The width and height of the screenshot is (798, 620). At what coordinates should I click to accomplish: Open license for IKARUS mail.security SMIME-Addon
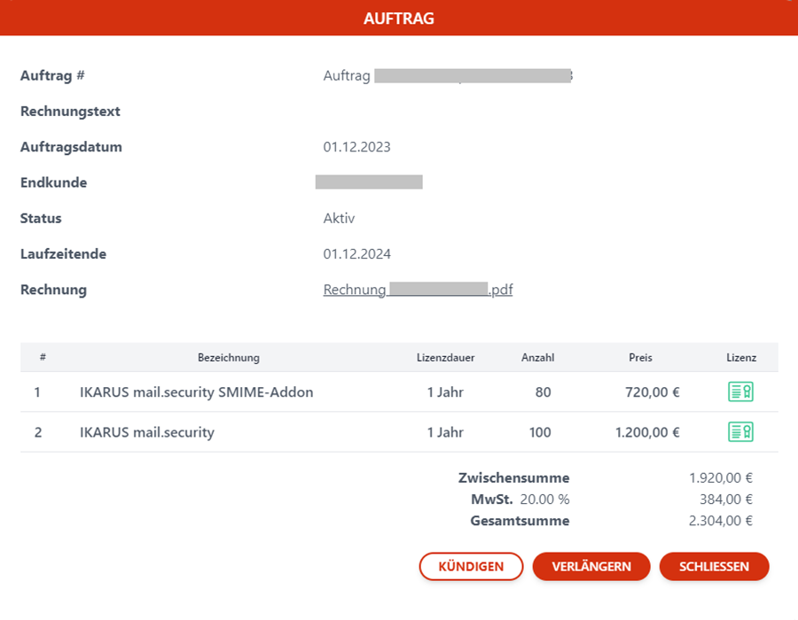pyautogui.click(x=740, y=391)
